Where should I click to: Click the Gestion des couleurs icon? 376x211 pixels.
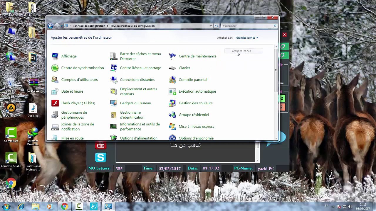172,103
